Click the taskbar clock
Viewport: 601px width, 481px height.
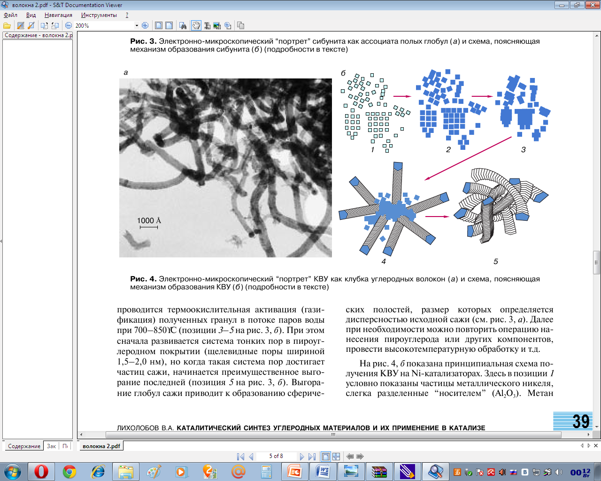click(580, 472)
